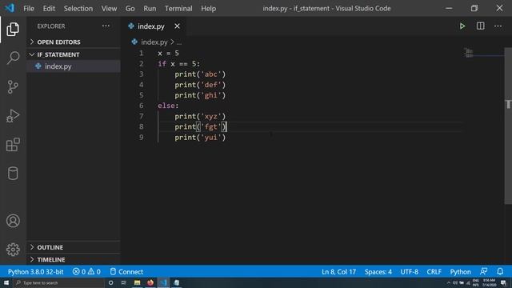Run Python file with the green play icon

click(462, 26)
